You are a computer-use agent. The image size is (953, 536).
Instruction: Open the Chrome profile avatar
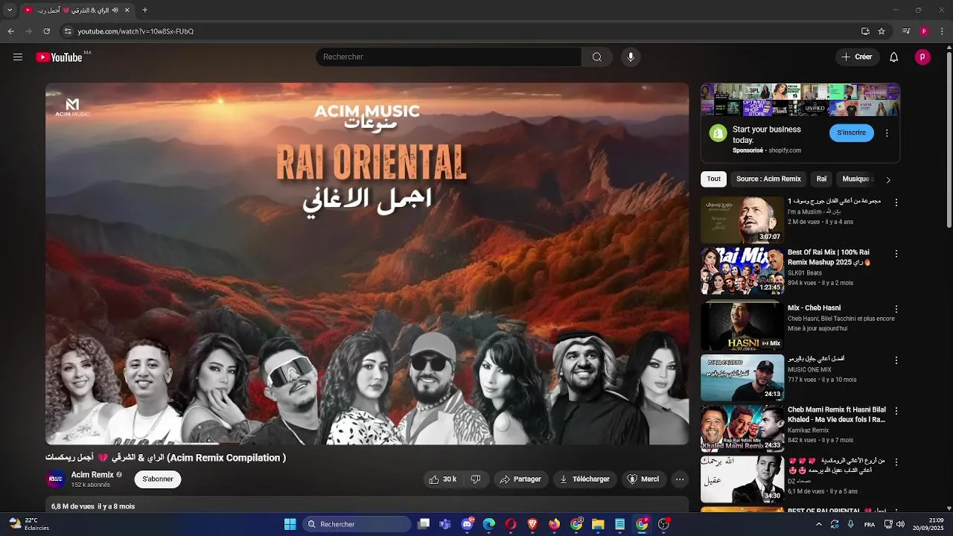[x=924, y=31]
